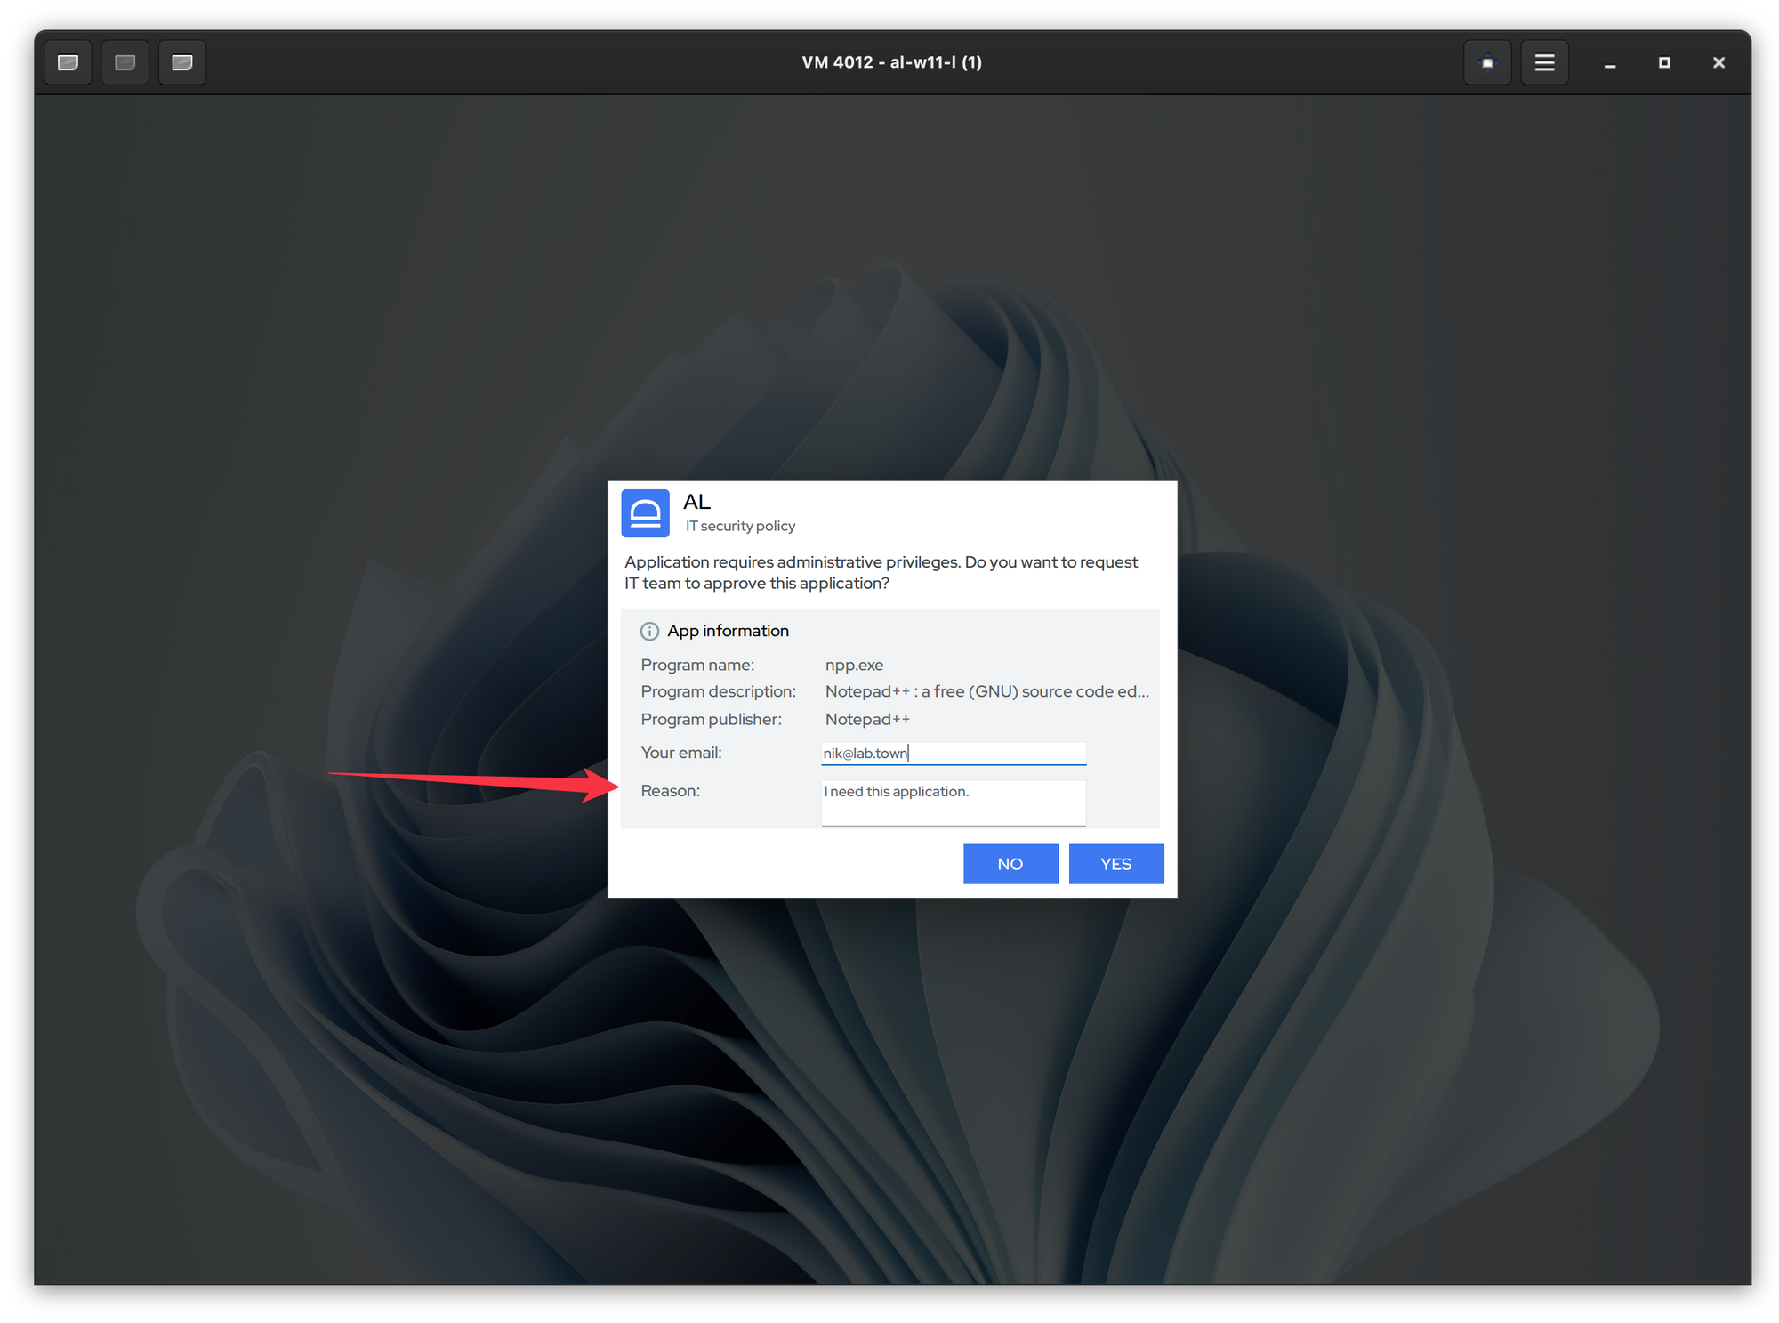
Task: Open the hamburger menu in the title bar
Action: (1544, 62)
